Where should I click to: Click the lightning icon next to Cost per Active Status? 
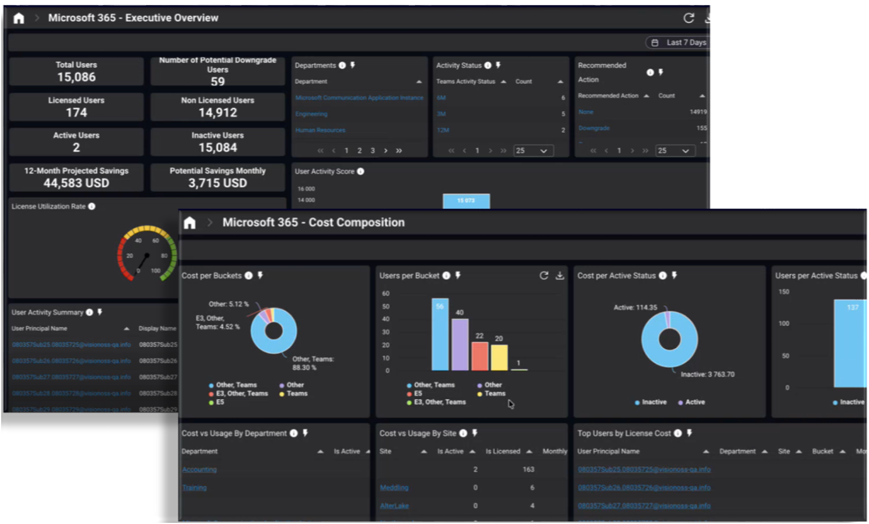tap(675, 275)
